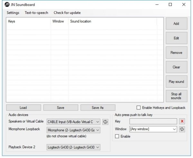This screenshot has width=193, height=158.
Task: Open the Microphone Loopback device dropdown
Action: (97, 130)
